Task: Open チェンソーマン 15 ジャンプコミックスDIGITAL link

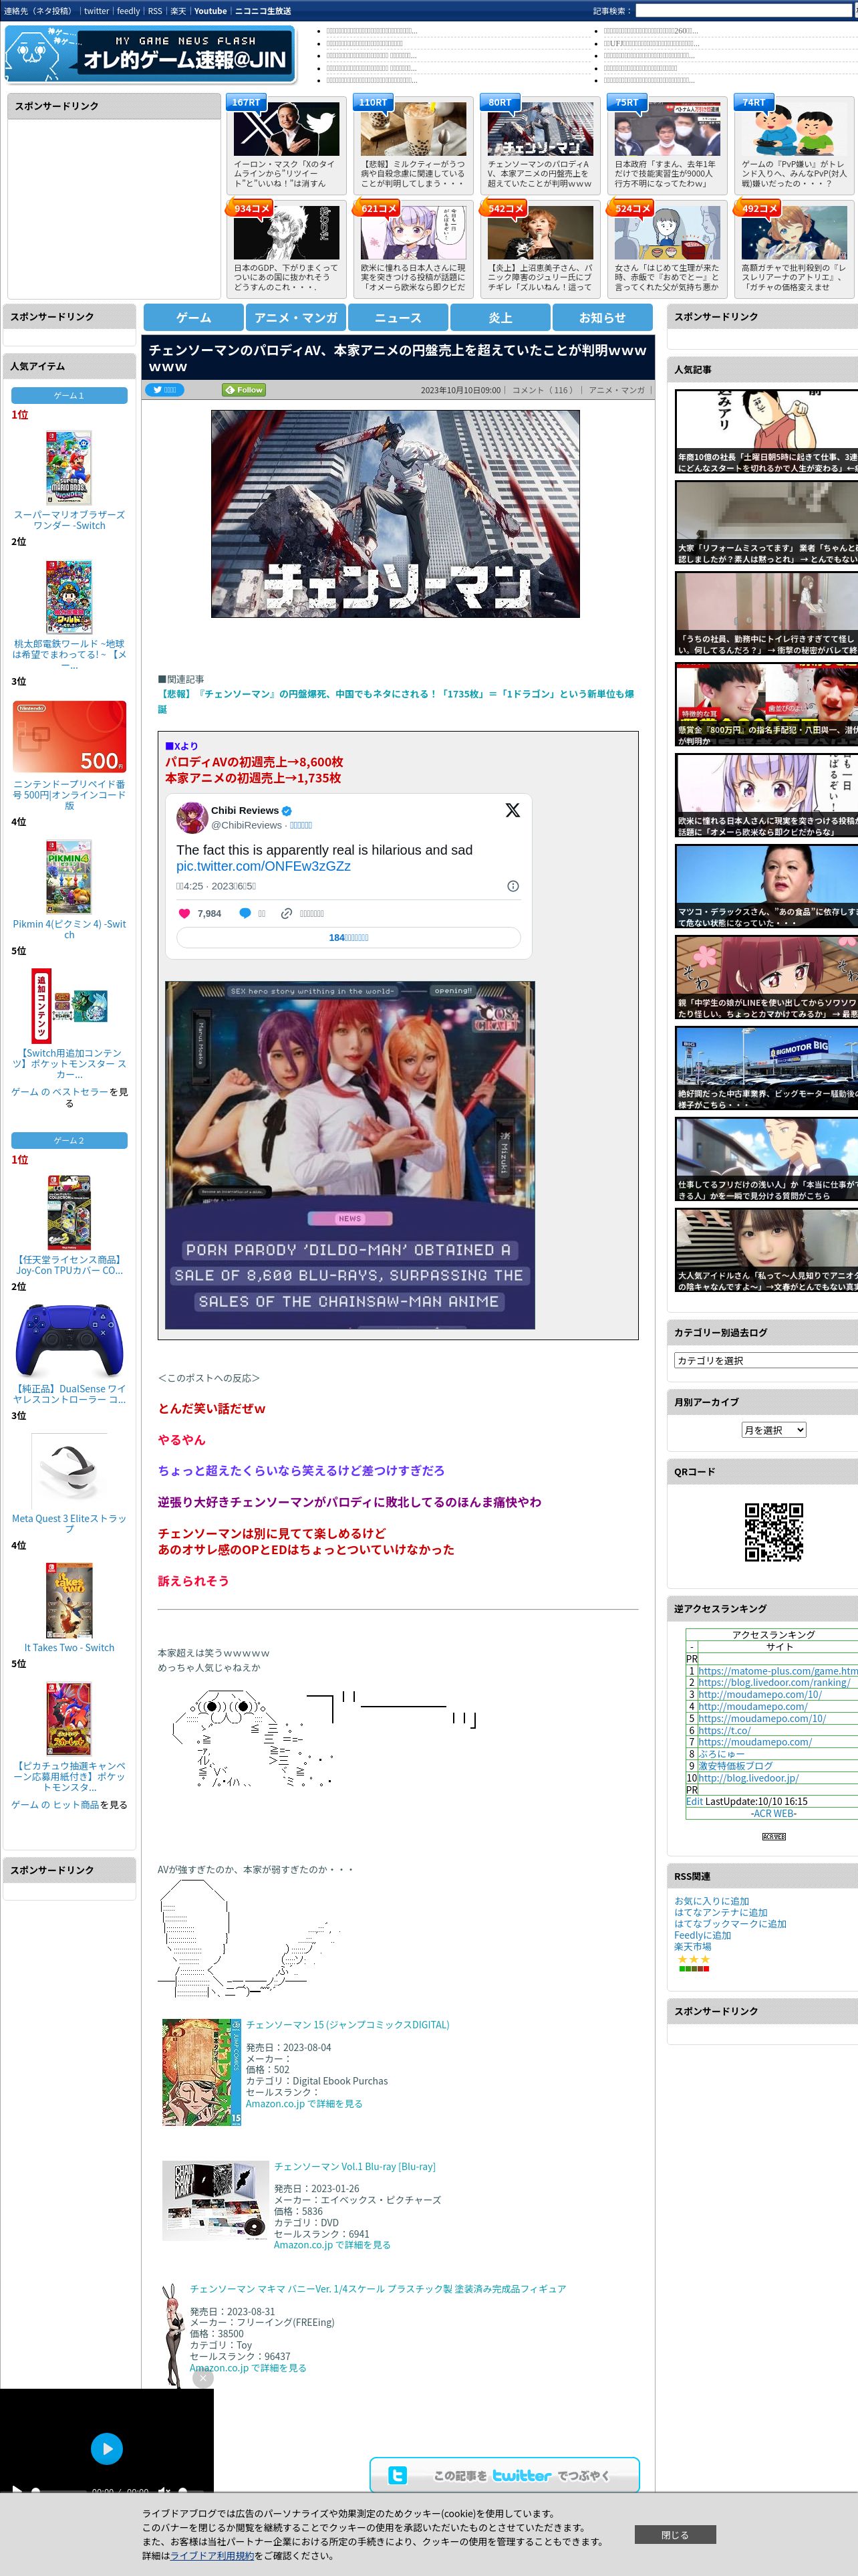Action: pos(347,2024)
